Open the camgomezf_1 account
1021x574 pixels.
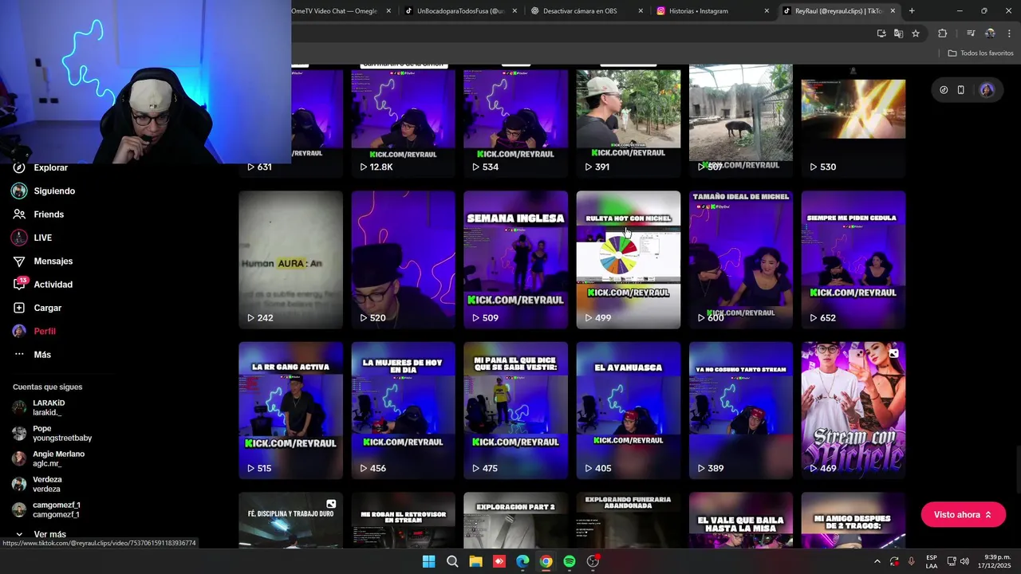click(x=46, y=509)
